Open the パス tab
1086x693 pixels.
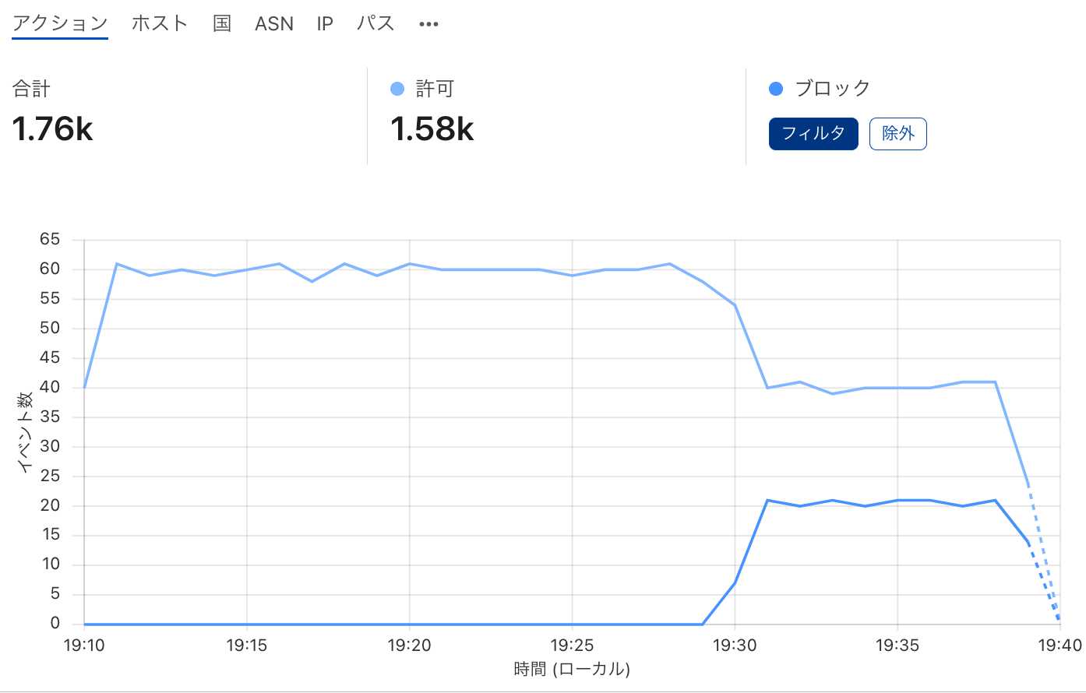point(375,23)
